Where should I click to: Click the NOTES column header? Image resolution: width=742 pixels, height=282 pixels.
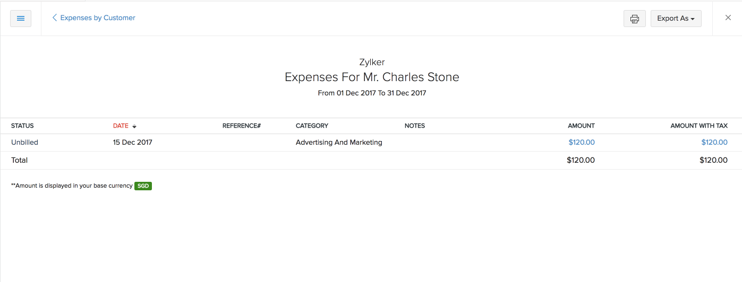415,126
